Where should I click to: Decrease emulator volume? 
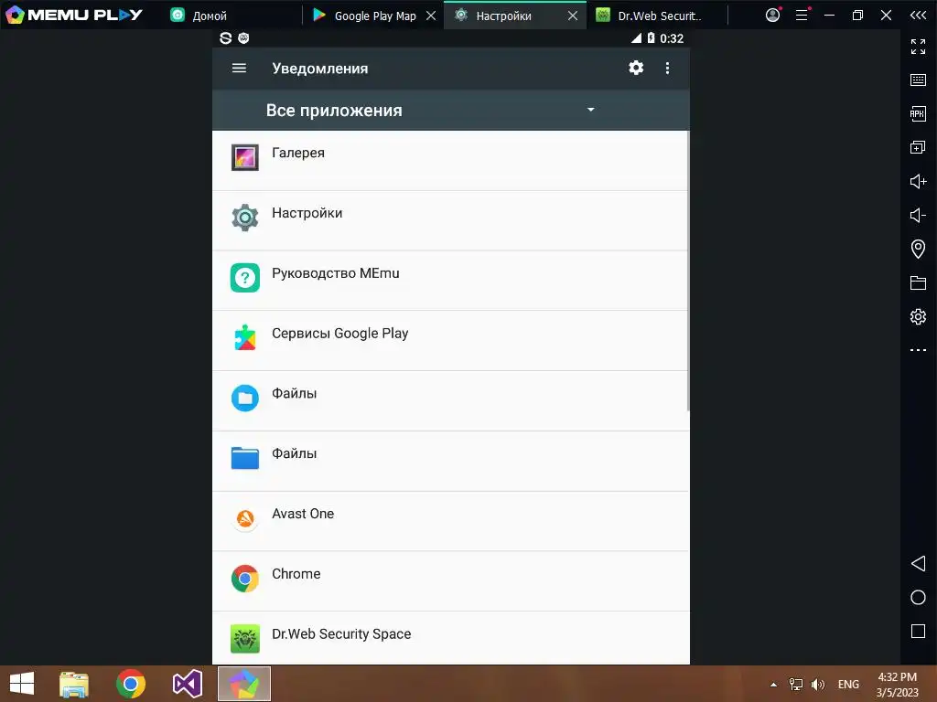point(918,215)
